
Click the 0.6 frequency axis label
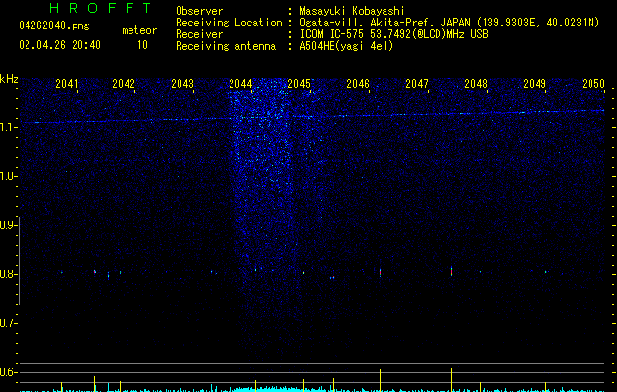[x=8, y=372]
